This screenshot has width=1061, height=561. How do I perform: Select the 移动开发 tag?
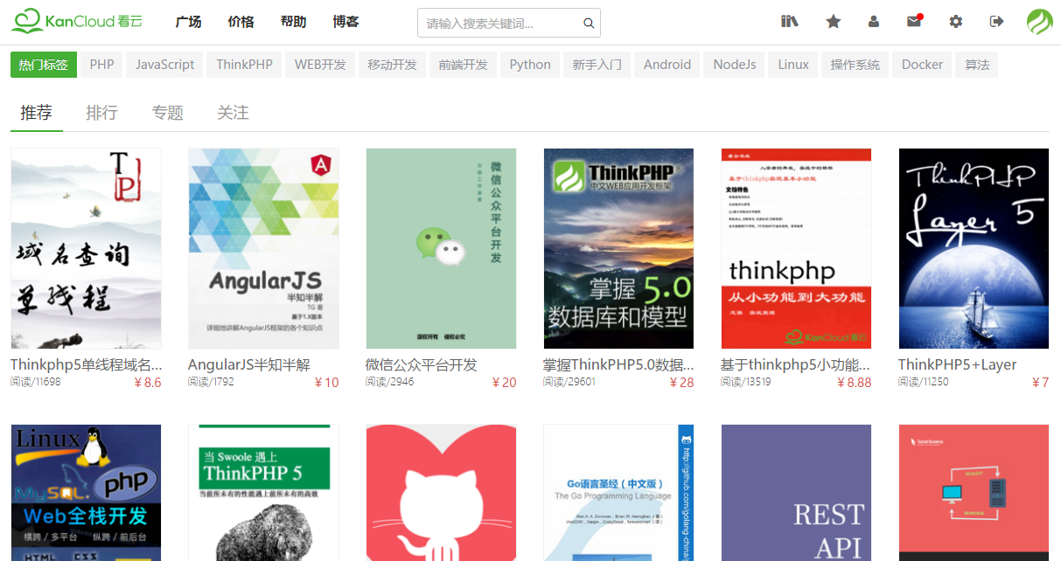pos(392,65)
